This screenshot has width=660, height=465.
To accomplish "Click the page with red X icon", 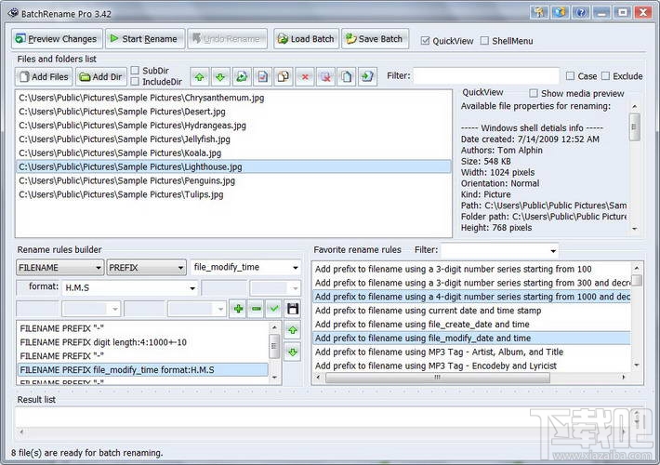I will click(325, 76).
